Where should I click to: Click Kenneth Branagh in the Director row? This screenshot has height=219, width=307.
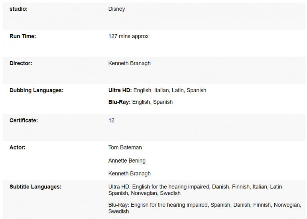click(130, 63)
